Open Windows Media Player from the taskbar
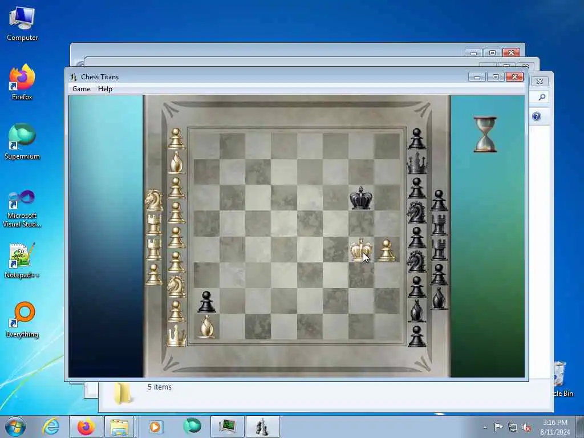584x438 pixels. [x=155, y=427]
